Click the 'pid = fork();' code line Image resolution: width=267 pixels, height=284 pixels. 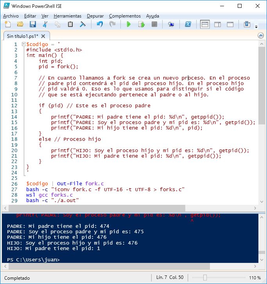click(58, 67)
